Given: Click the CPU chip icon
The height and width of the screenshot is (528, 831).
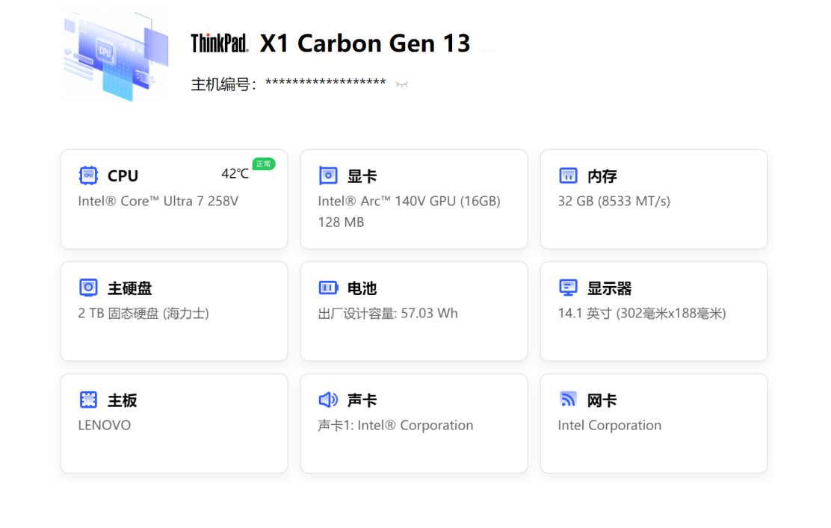Looking at the screenshot, I should tap(88, 176).
